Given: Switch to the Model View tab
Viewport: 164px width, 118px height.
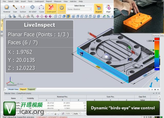Looking at the screenshot, I should [x=13, y=89].
